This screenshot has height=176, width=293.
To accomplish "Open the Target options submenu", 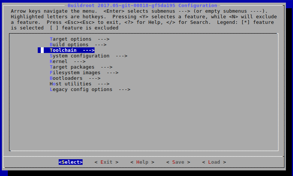I will [80, 39].
